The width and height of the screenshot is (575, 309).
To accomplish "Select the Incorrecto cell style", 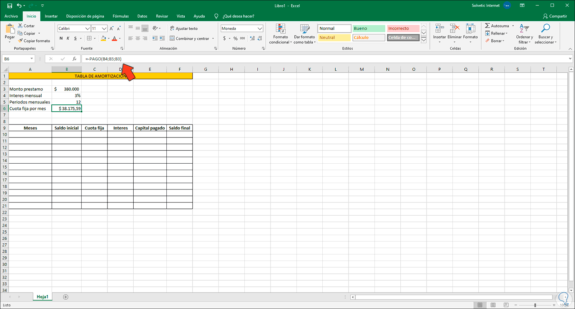I will 403,28.
